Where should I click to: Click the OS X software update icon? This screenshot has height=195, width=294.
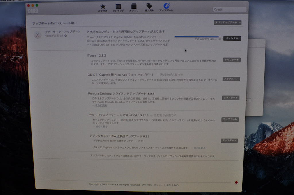[38, 35]
